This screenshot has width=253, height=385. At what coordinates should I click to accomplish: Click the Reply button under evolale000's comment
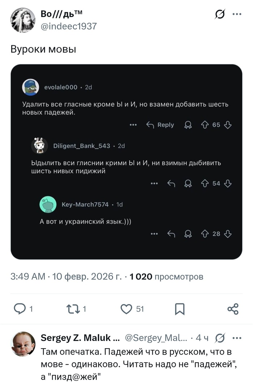(160, 125)
